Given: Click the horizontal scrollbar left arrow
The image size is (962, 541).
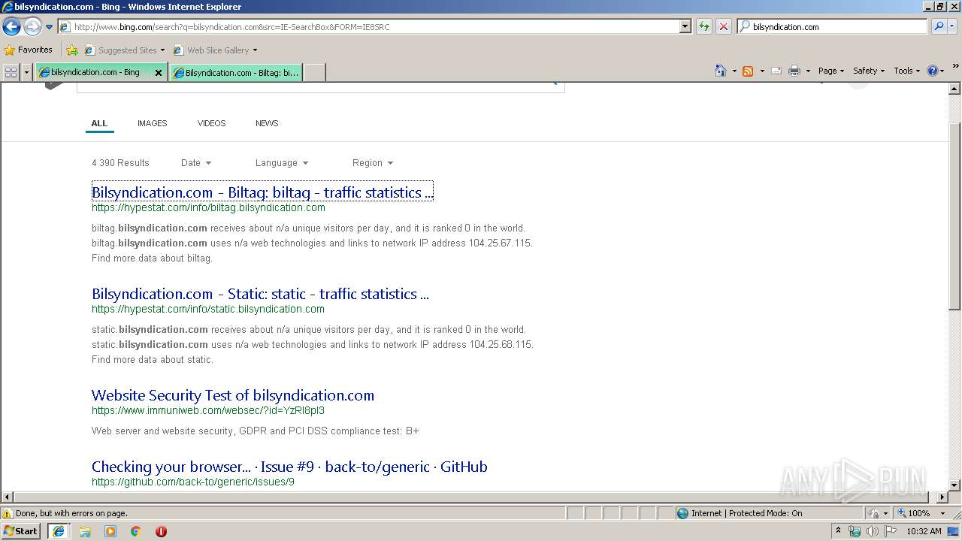Looking at the screenshot, I should click(x=8, y=497).
